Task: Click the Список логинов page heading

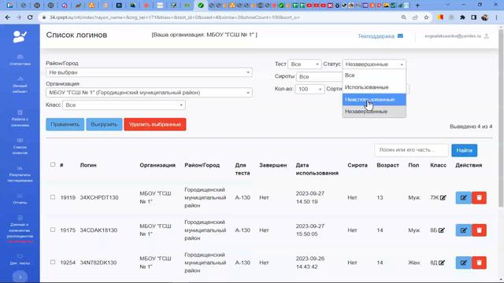Action: pos(76,35)
